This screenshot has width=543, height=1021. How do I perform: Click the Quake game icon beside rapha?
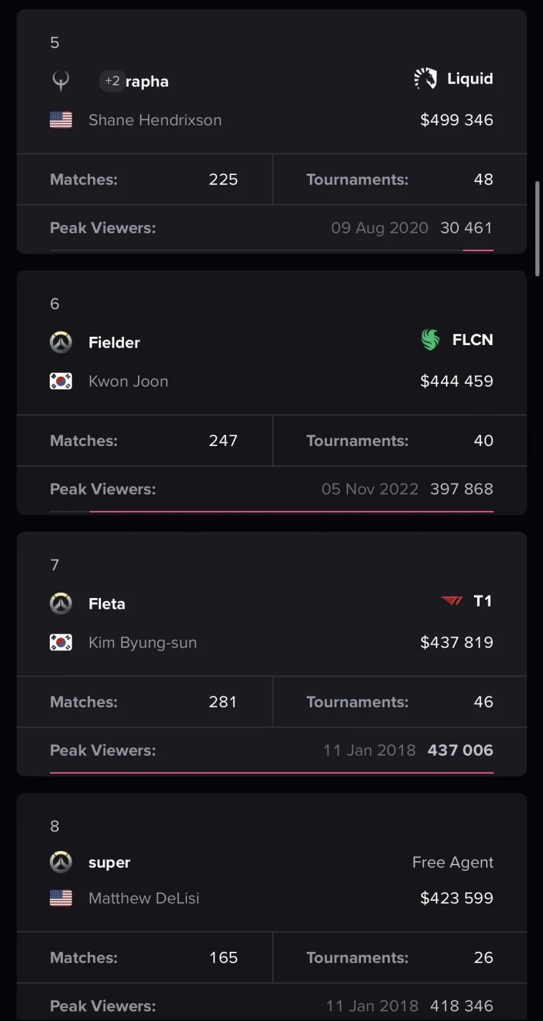coord(61,81)
